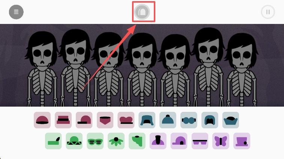
Task: Select the maroon dome cap icon
Action: click(42, 120)
